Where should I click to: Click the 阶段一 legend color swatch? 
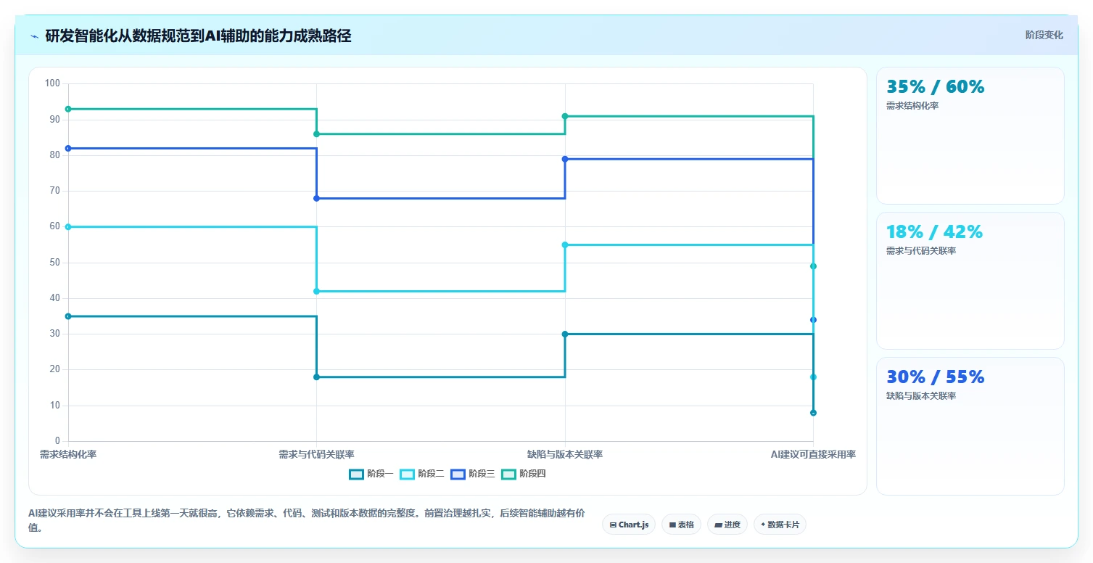(356, 474)
